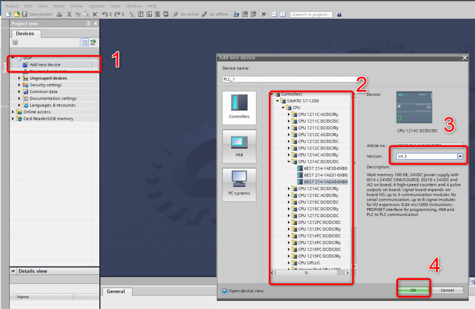Image resolution: width=475 pixels, height=309 pixels.
Task: Collapse Project tree panel with arrow icon
Action: (96, 24)
